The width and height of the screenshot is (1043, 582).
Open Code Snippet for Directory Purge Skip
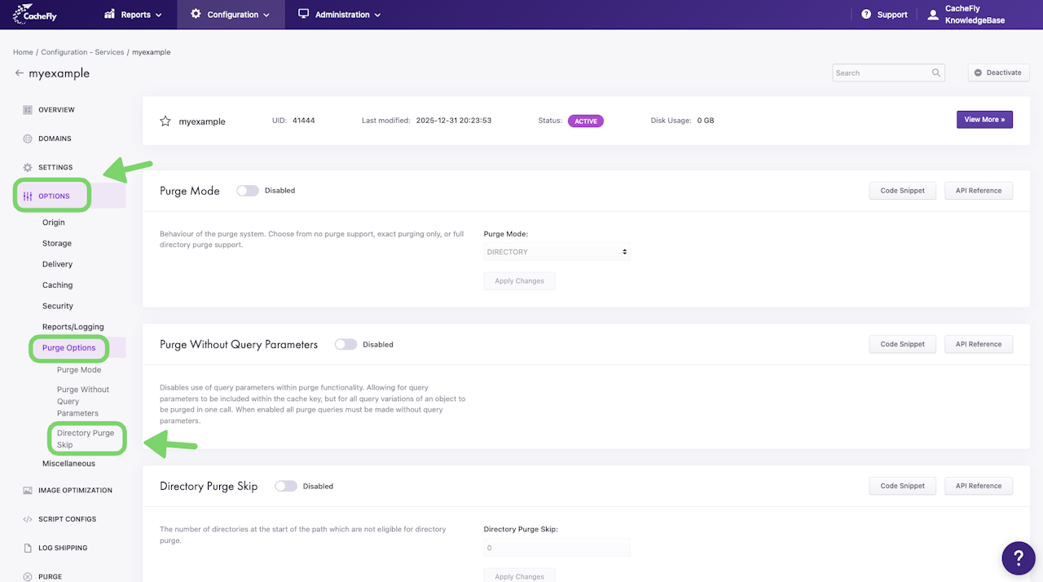(903, 486)
